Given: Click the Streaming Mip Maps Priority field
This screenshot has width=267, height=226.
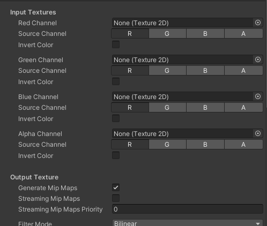Looking at the screenshot, I should click(x=188, y=209).
